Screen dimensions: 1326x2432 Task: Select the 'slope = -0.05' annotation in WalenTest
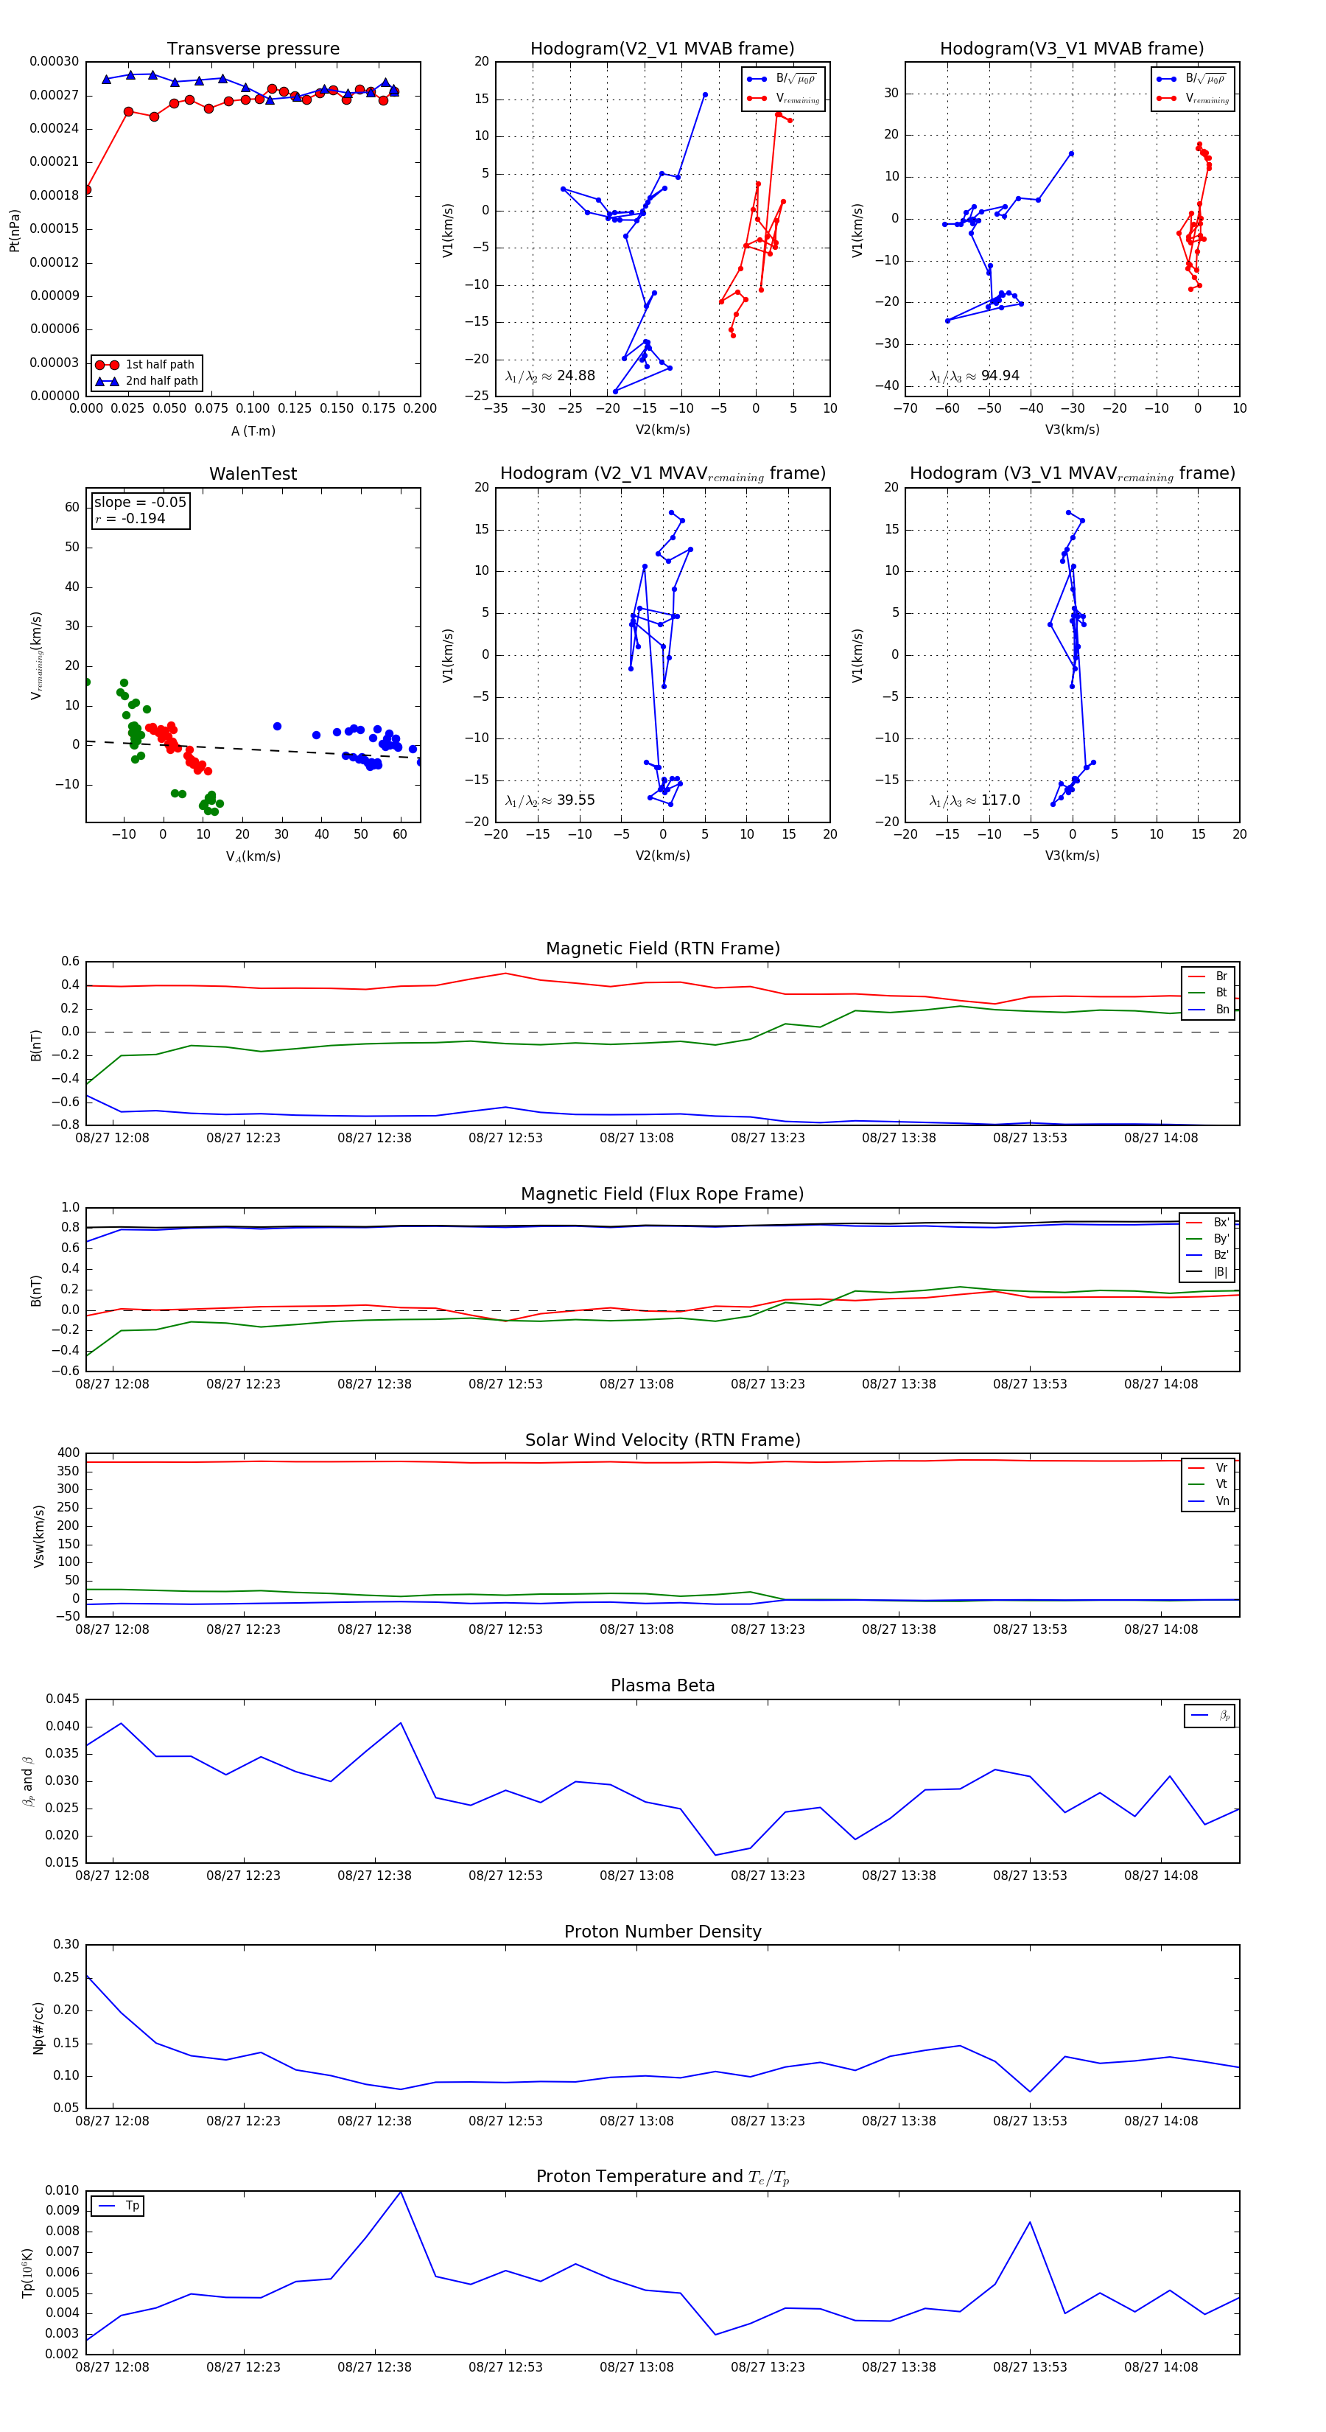pos(140,503)
